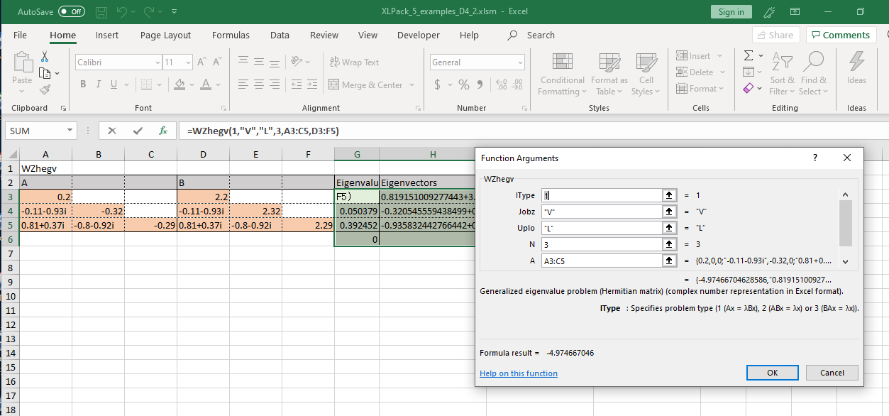Click the Search box in ribbon

click(x=541, y=35)
